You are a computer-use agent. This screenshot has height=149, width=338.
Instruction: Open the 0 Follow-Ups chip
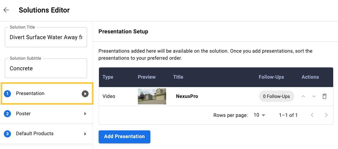(276, 96)
